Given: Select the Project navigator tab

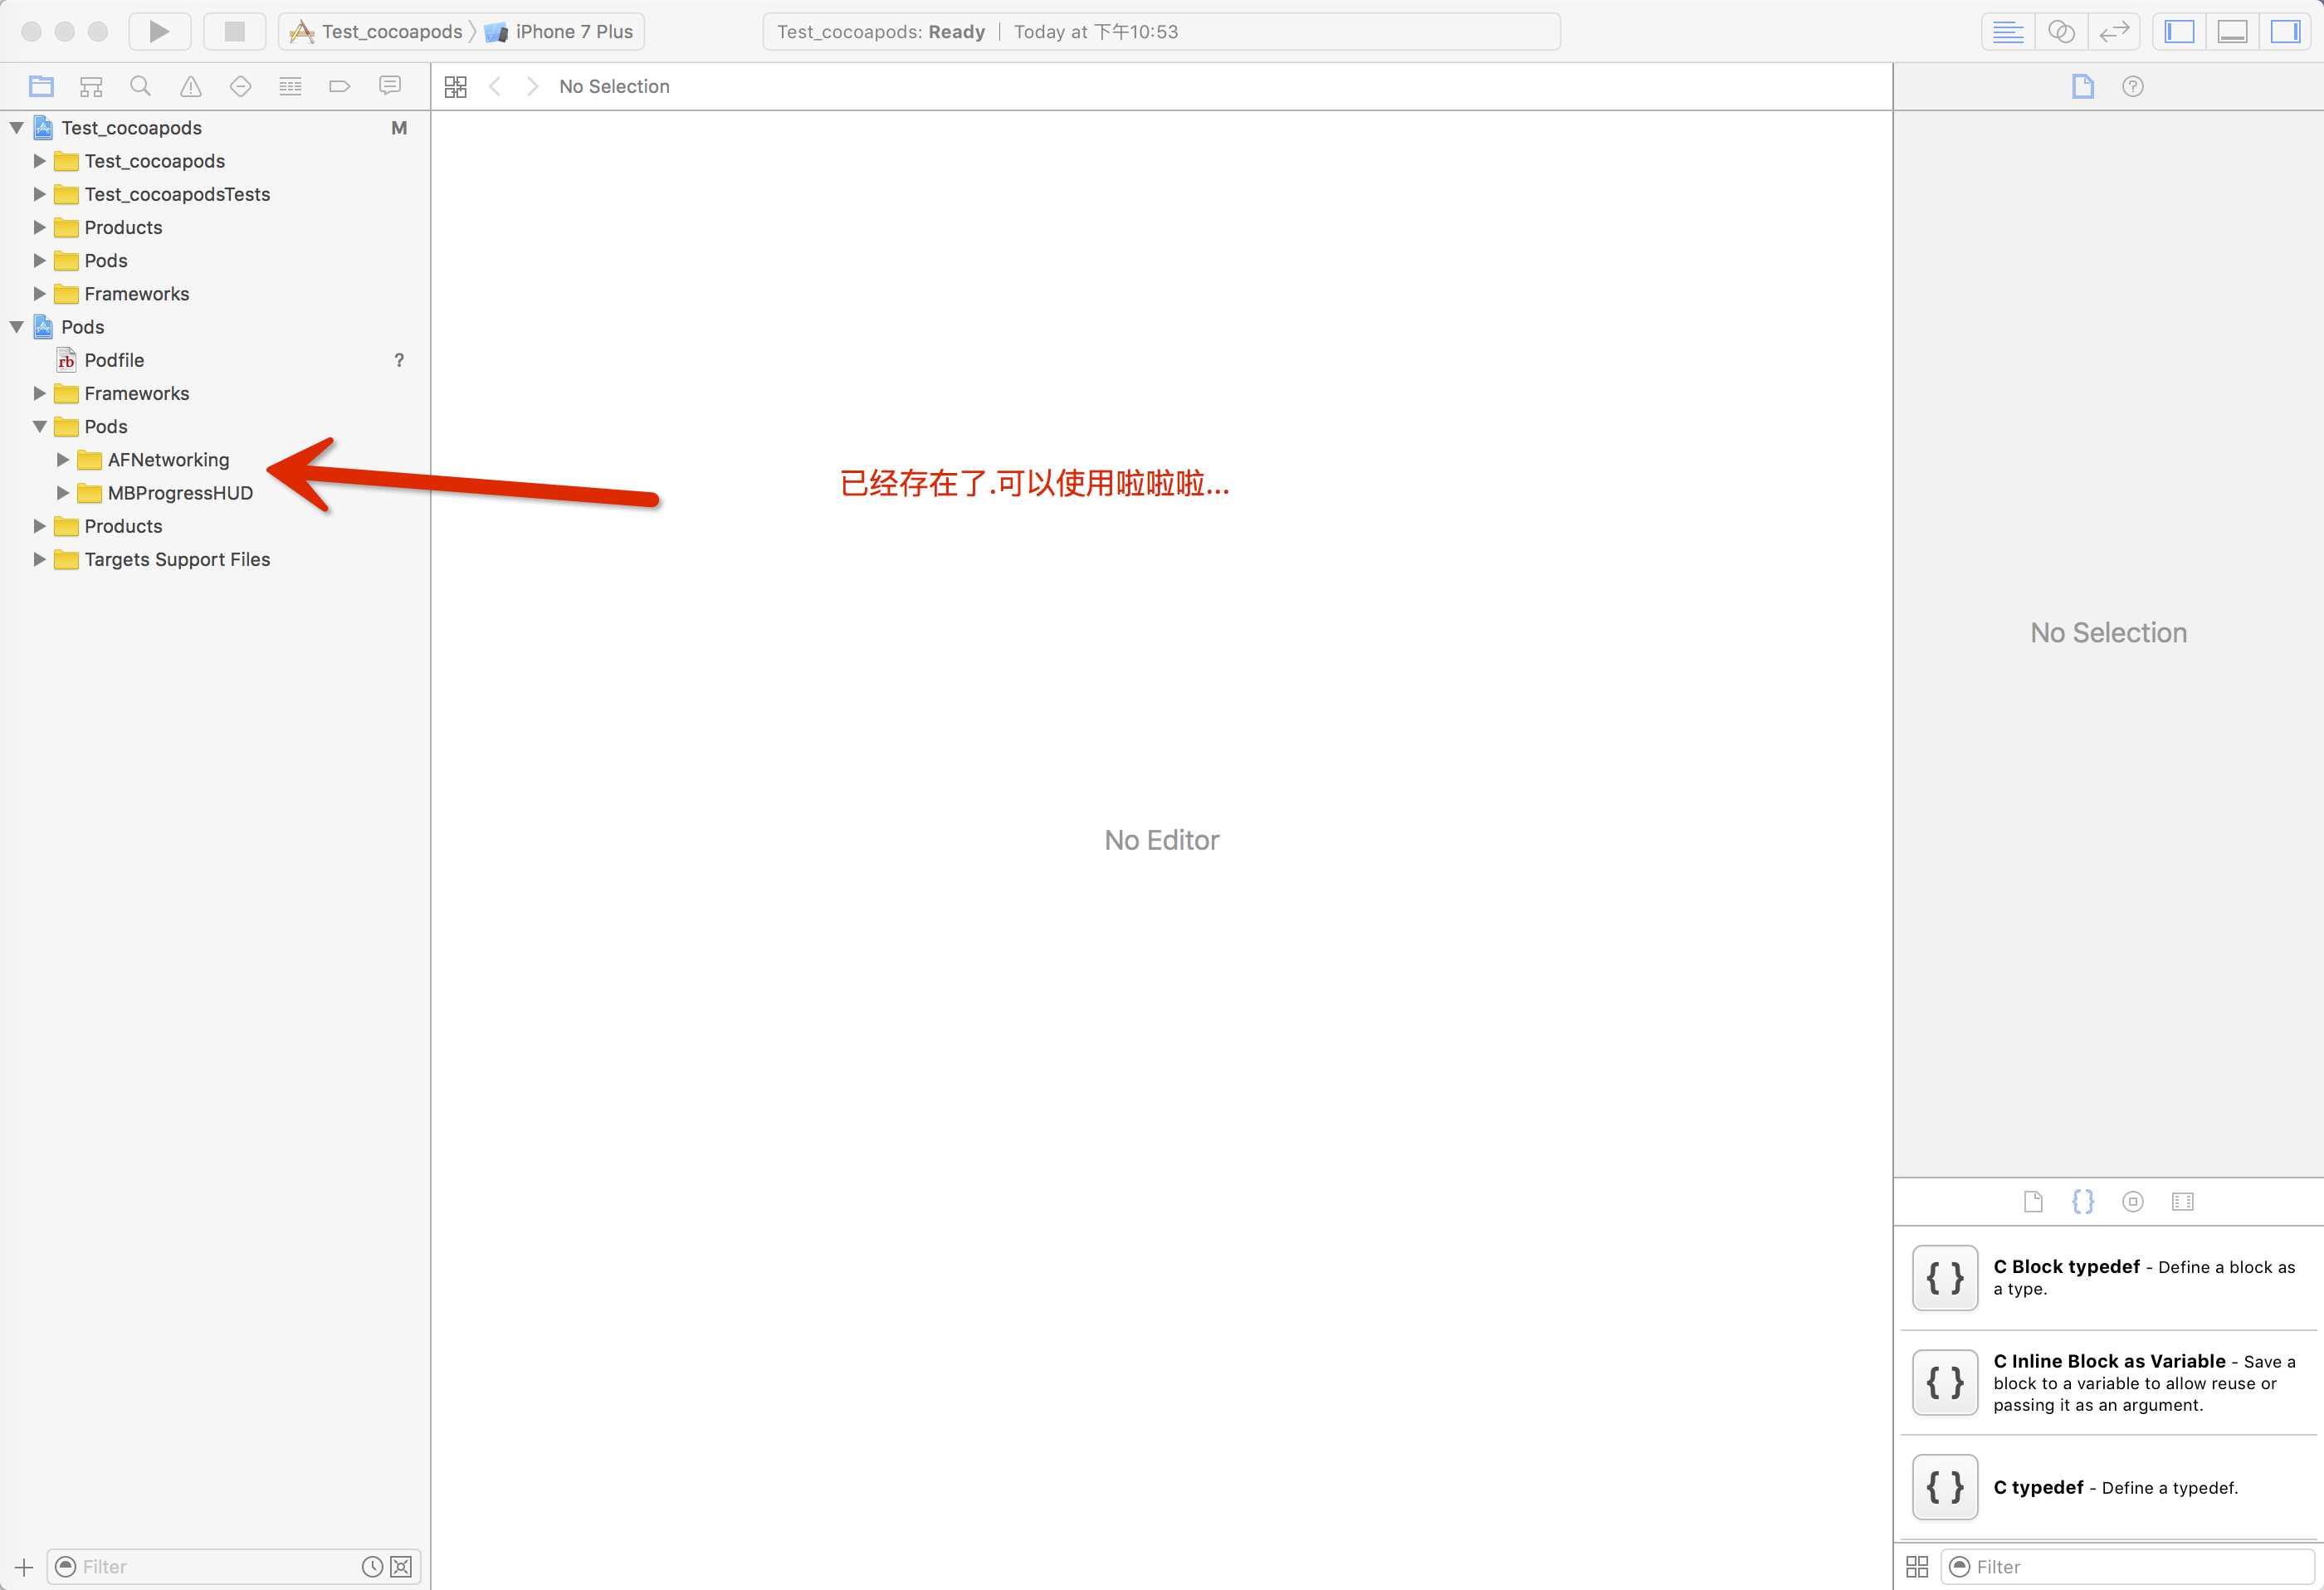Looking at the screenshot, I should coord(41,86).
